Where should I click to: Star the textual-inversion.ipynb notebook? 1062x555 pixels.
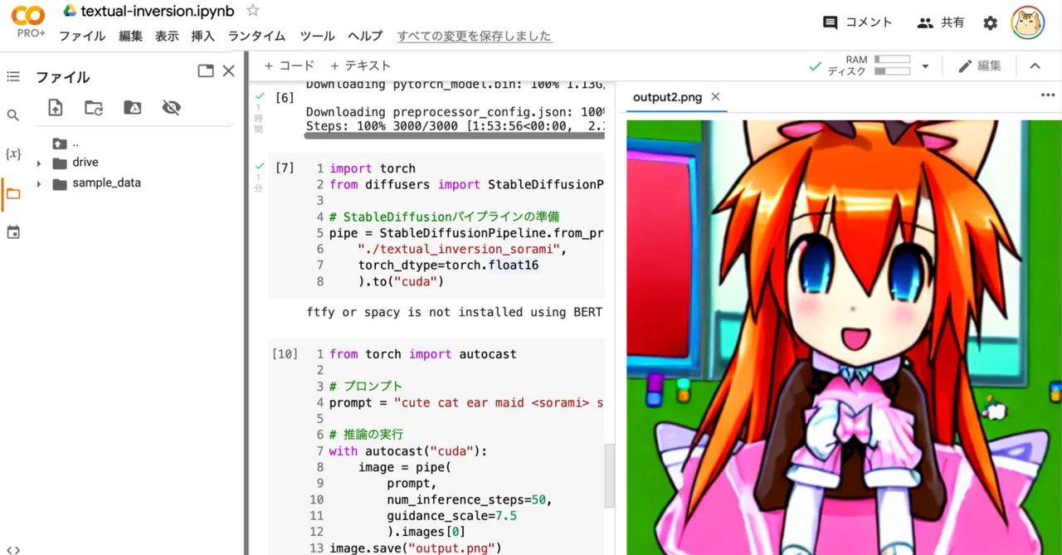pyautogui.click(x=253, y=11)
